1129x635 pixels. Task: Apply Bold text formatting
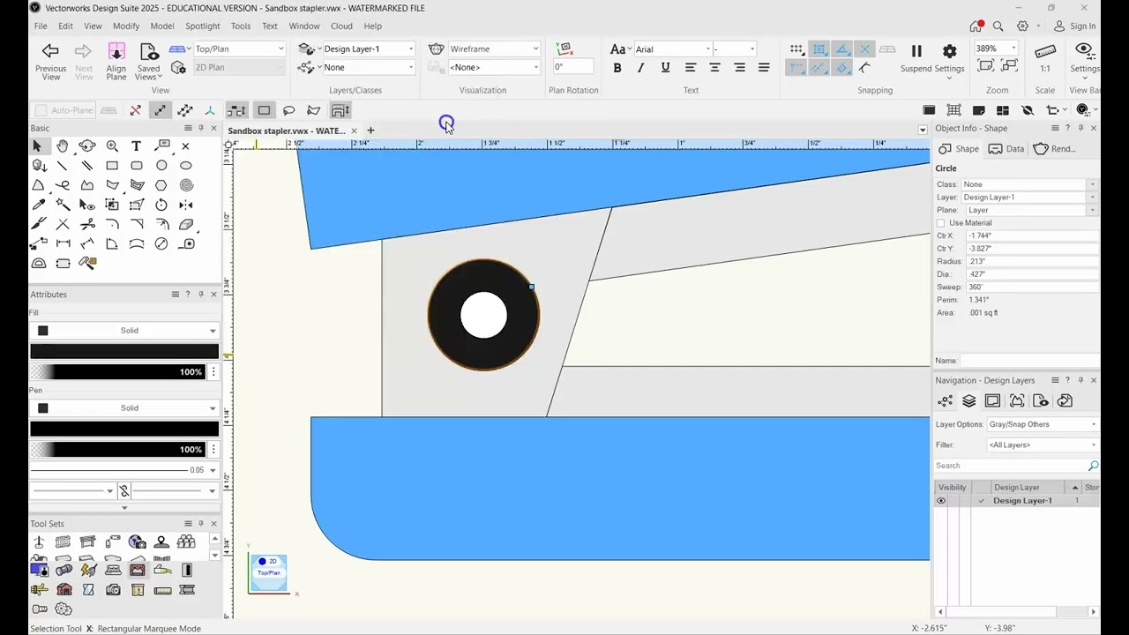(x=617, y=68)
